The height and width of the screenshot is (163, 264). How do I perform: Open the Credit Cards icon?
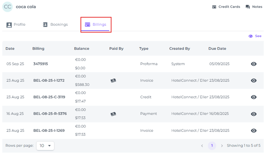pyautogui.click(x=214, y=7)
